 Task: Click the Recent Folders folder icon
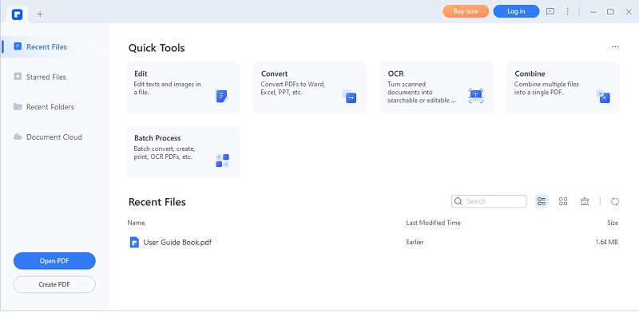[18, 107]
